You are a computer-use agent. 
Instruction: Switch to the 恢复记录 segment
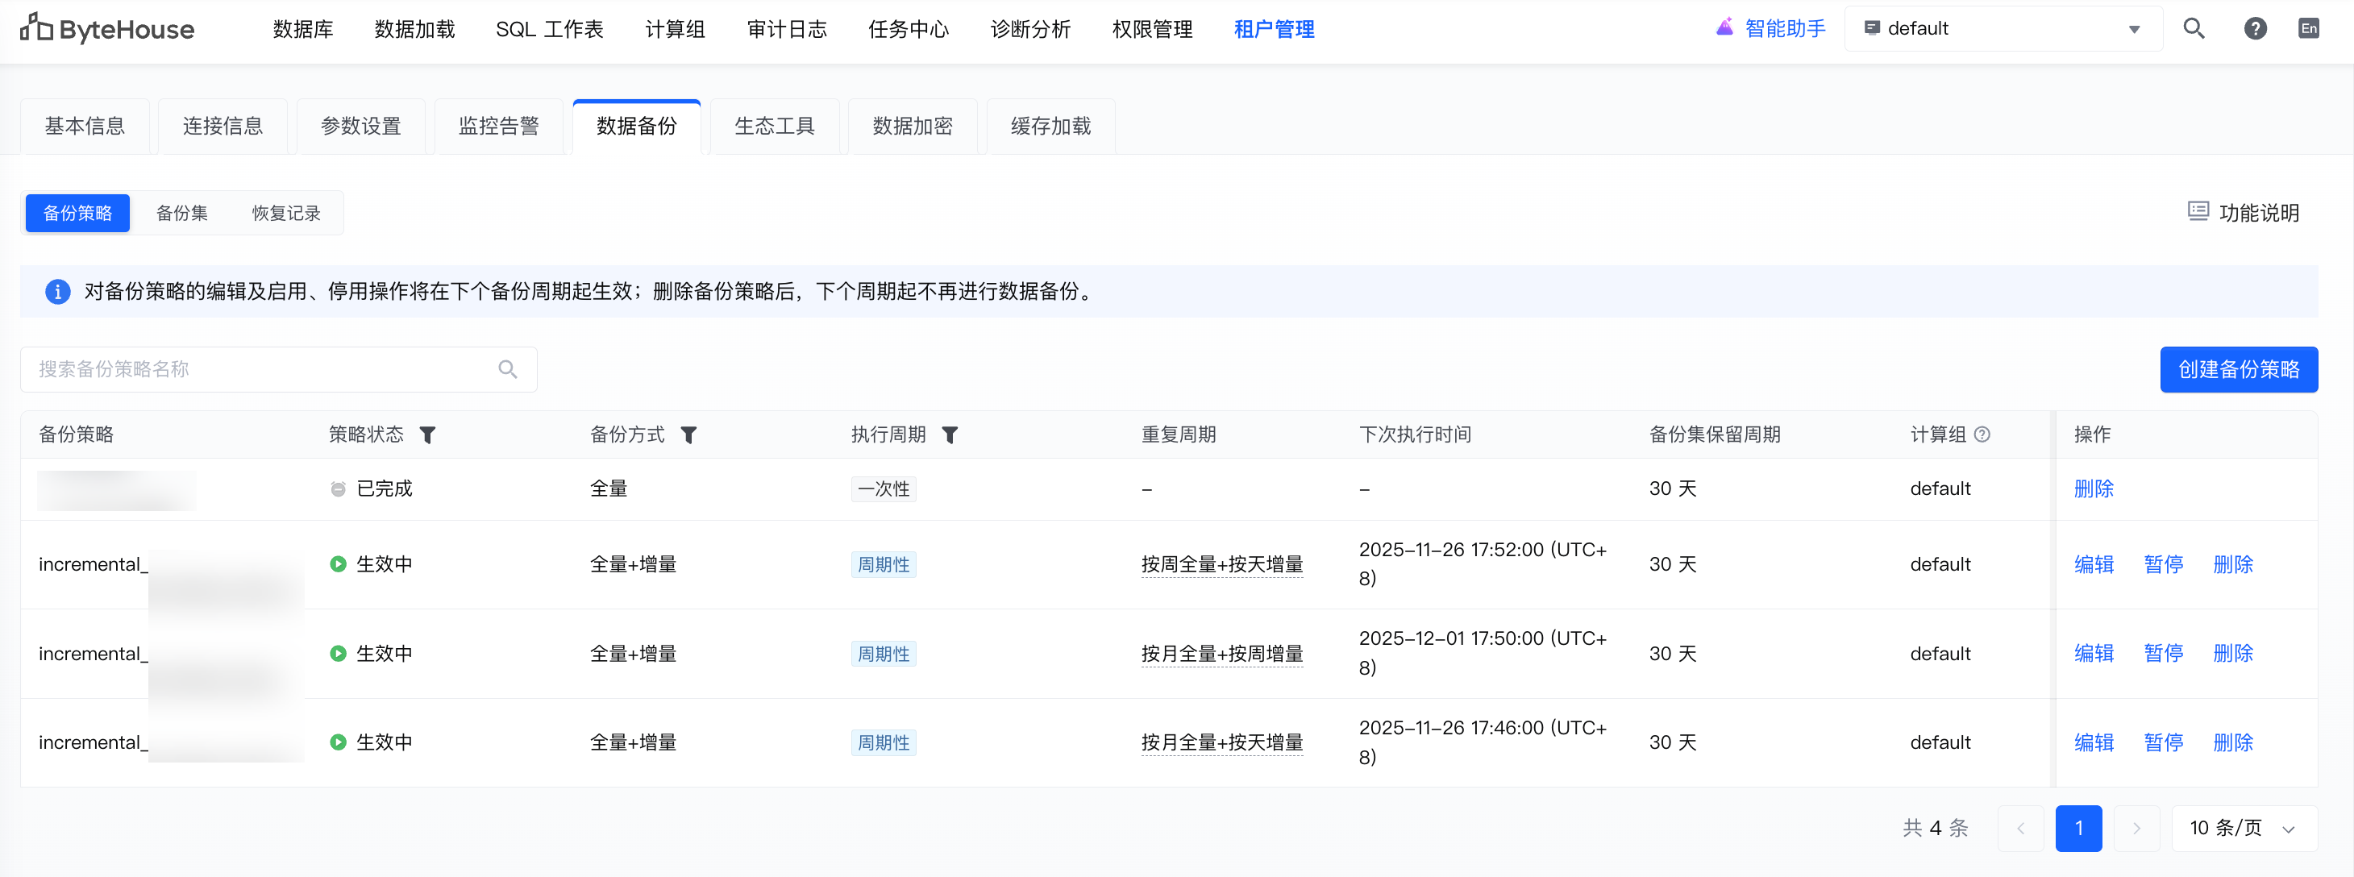coord(286,213)
